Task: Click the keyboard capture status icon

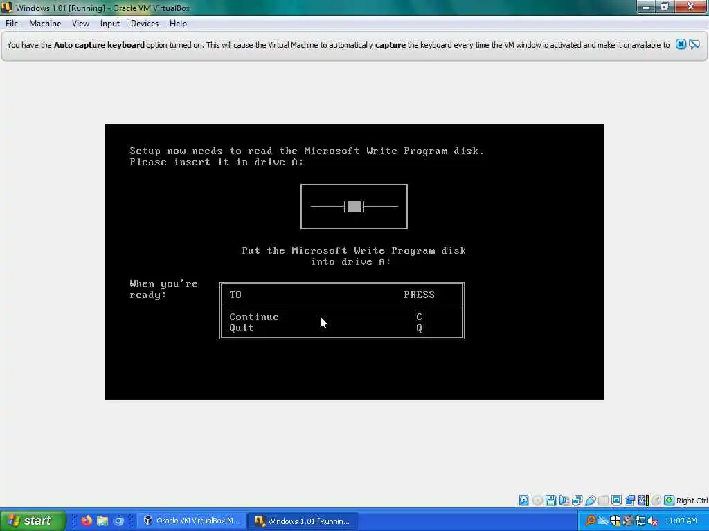Action: (670, 501)
